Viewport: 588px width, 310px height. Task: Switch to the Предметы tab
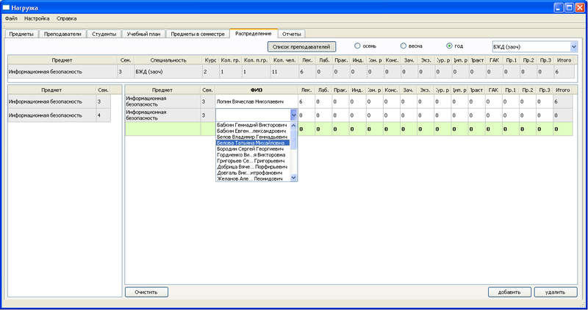[x=21, y=34]
